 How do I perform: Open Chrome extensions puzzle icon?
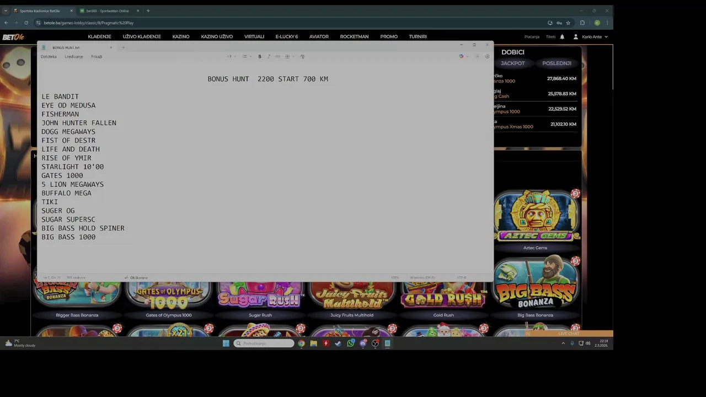[x=582, y=23]
